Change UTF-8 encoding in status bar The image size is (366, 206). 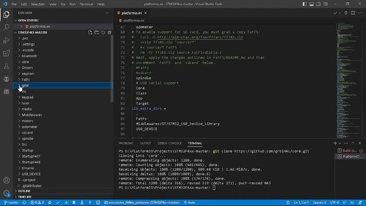(x=335, y=203)
